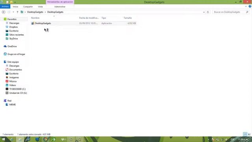The height and width of the screenshot is (142, 252).
Task: Switch to details view icon in status bar
Action: [x=245, y=134]
